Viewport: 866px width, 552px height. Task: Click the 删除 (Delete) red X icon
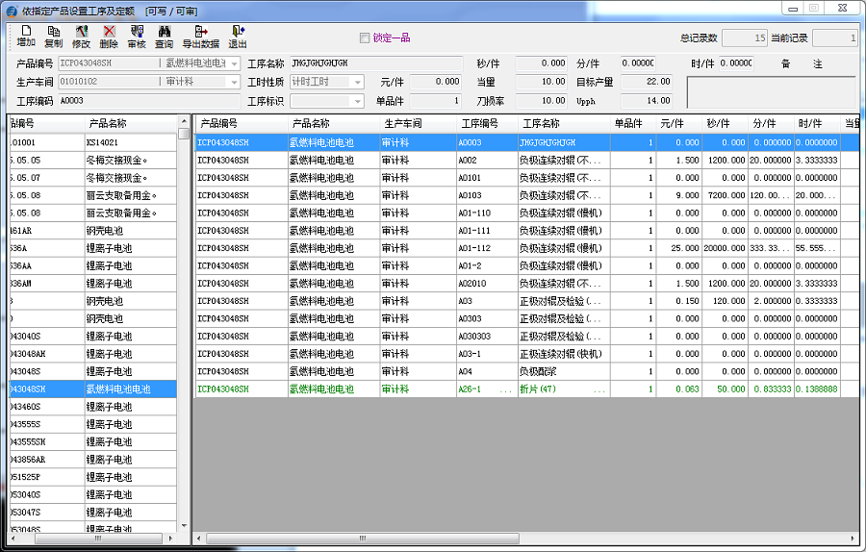click(x=109, y=37)
